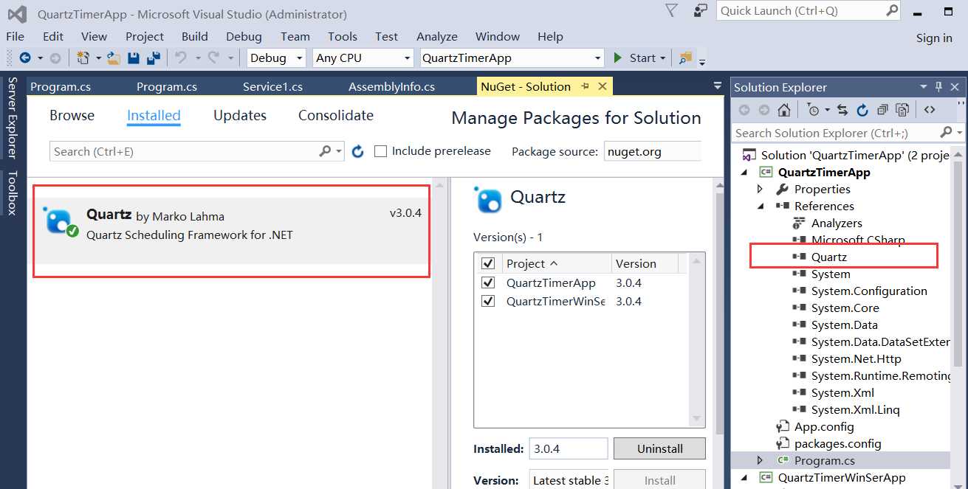Image resolution: width=968 pixels, height=489 pixels.
Task: Open the document tab list dropdown arrow
Action: click(717, 86)
